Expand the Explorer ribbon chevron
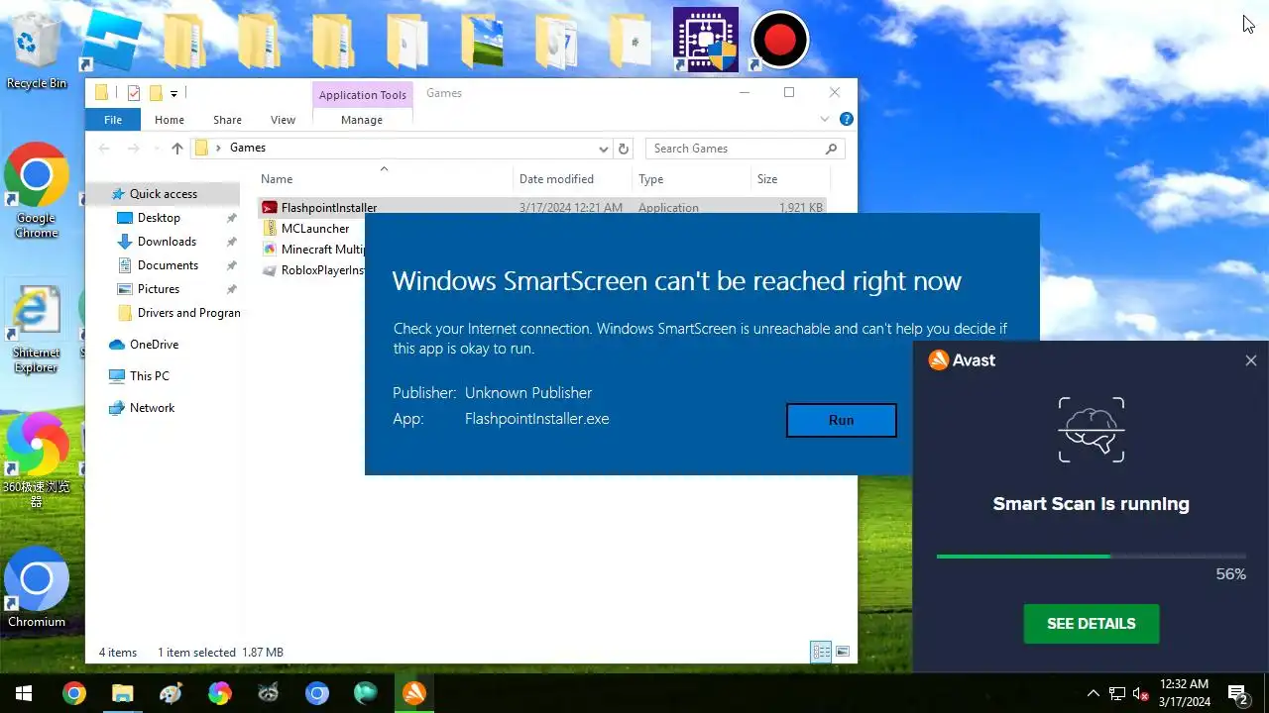 coord(824,119)
